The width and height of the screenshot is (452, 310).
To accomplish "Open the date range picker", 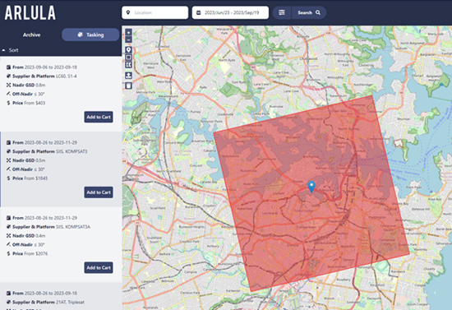I will 230,12.
